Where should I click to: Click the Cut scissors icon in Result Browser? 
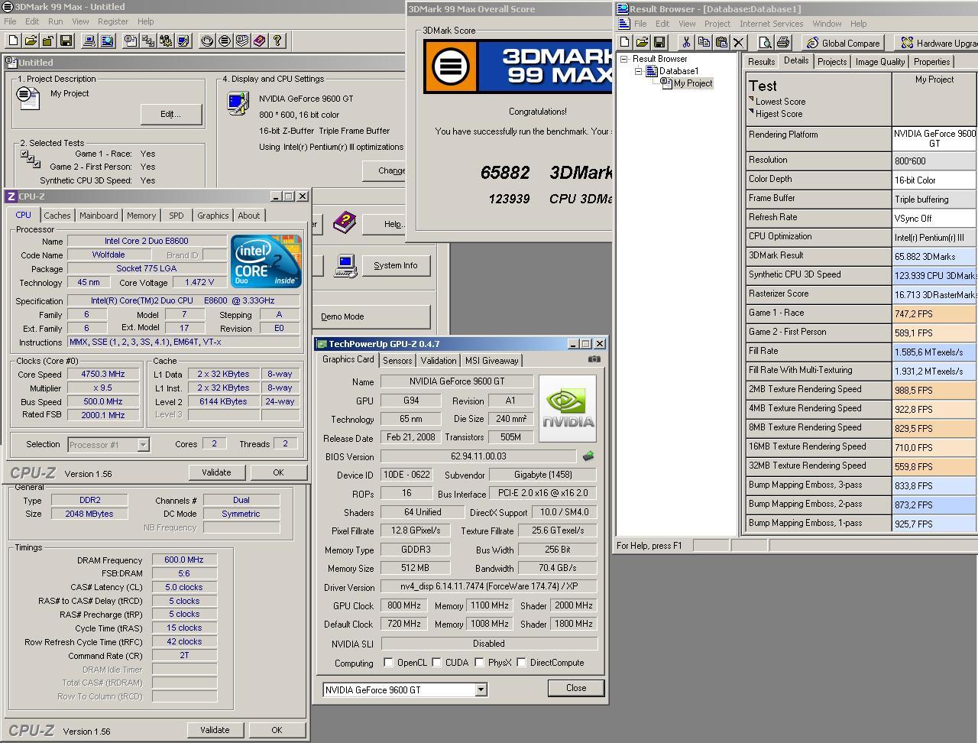coord(686,43)
